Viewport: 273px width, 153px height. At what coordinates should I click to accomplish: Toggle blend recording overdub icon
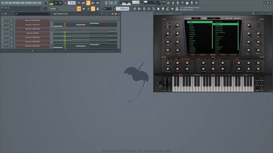coord(93,3)
